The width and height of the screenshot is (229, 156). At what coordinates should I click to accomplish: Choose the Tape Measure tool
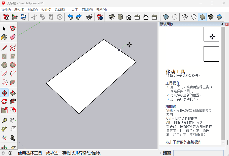(4, 120)
